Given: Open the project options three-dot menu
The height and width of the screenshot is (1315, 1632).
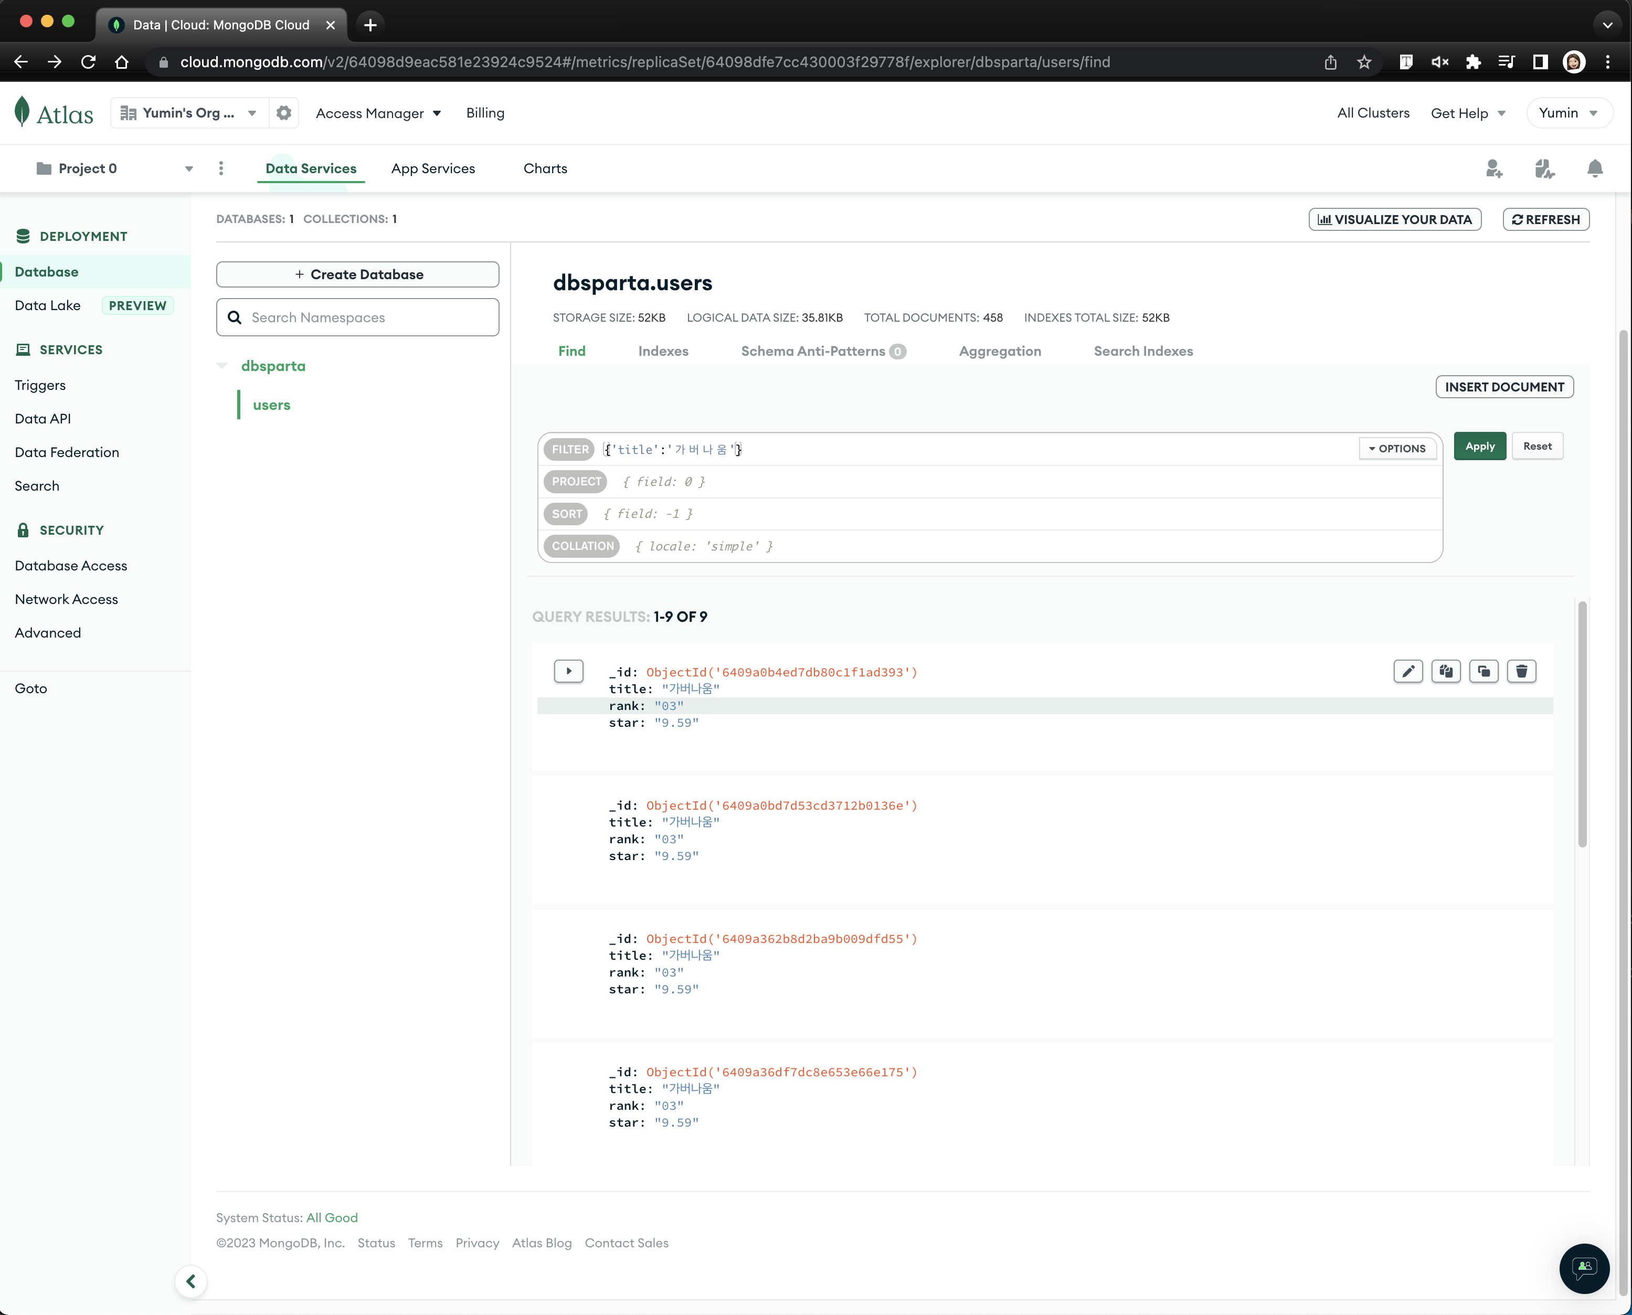Looking at the screenshot, I should point(221,168).
